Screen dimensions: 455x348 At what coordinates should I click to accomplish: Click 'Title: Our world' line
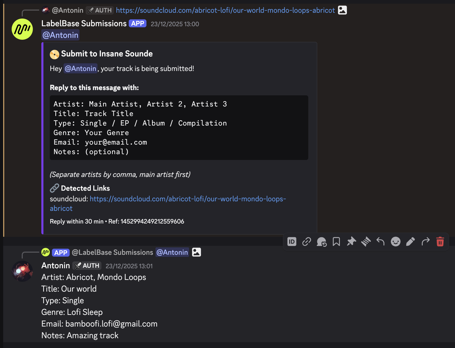pos(69,289)
